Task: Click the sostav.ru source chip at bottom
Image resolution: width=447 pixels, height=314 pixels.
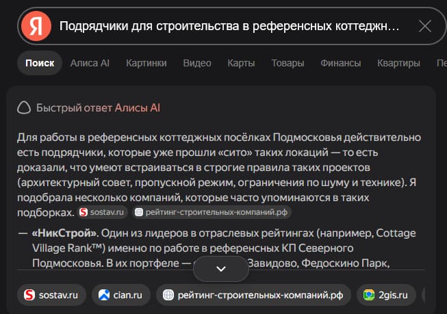Action: click(51, 295)
